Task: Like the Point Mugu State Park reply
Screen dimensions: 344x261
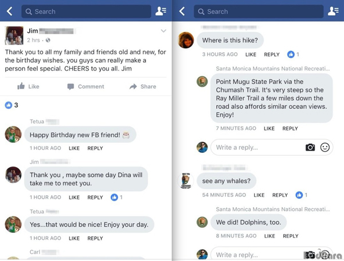Action: click(x=269, y=129)
